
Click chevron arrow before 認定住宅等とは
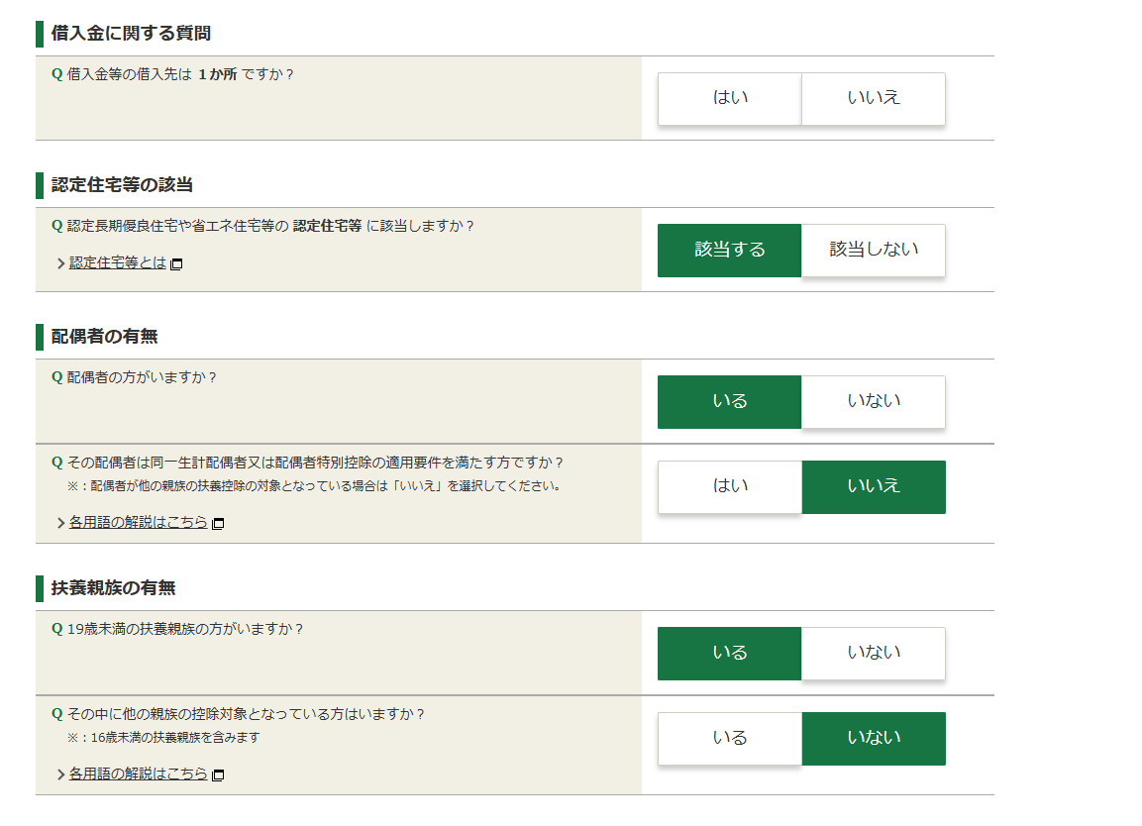pos(61,263)
